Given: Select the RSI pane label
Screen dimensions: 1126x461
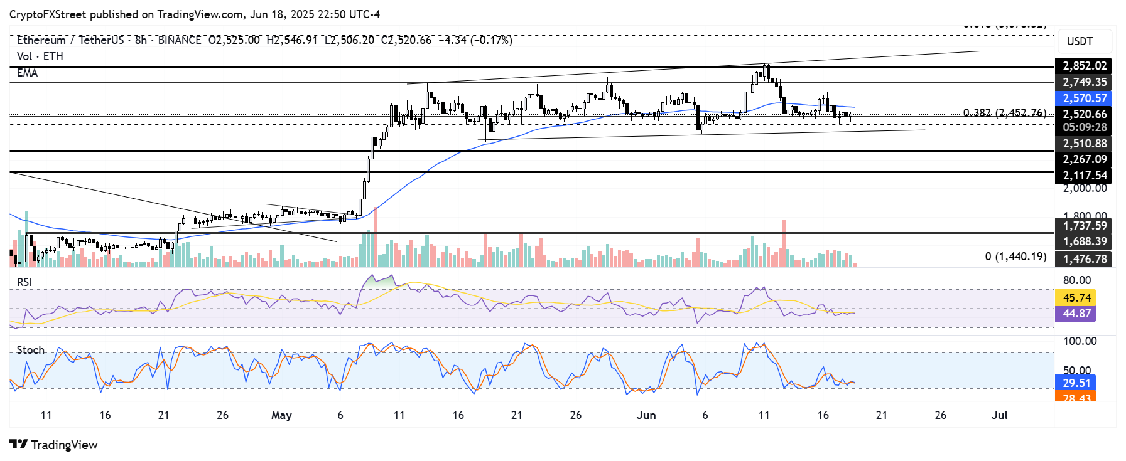Looking at the screenshot, I should [24, 282].
